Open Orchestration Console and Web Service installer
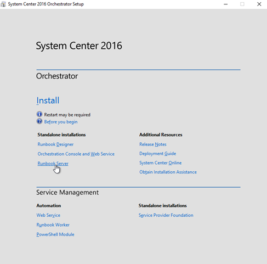The width and height of the screenshot is (267, 264). click(x=76, y=154)
